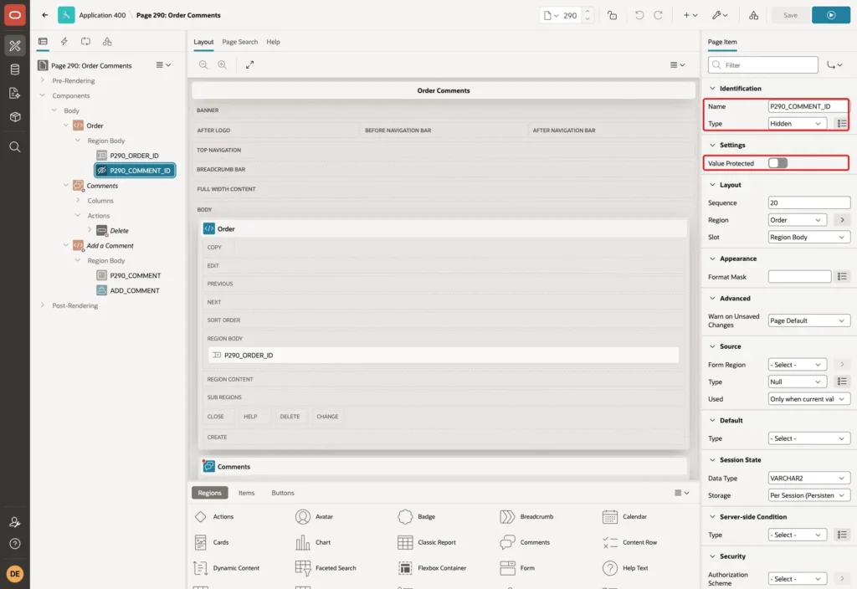Open the Utilities wrench menu
Screen dimensions: 857x589
tap(720, 15)
